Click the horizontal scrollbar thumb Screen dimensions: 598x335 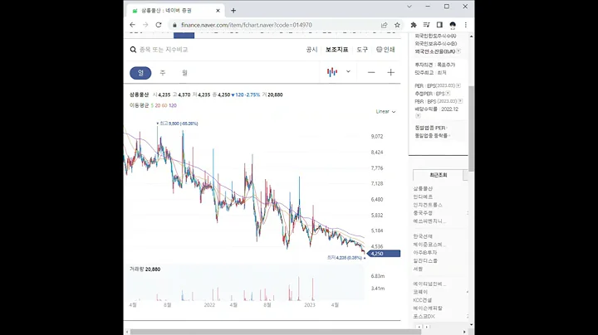click(x=275, y=332)
